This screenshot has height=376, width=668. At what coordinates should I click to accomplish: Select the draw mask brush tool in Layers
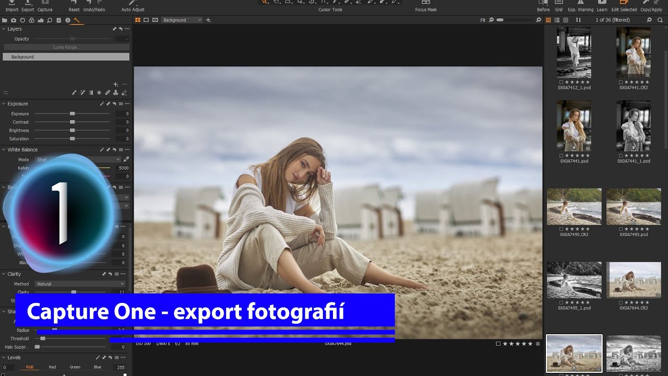coord(74,93)
